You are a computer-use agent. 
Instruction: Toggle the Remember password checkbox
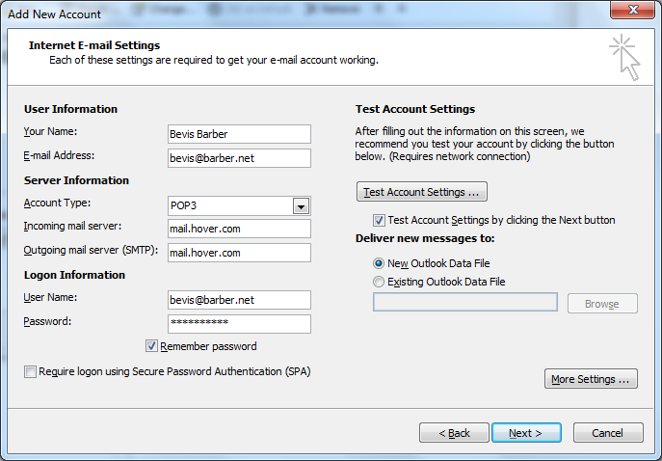151,346
